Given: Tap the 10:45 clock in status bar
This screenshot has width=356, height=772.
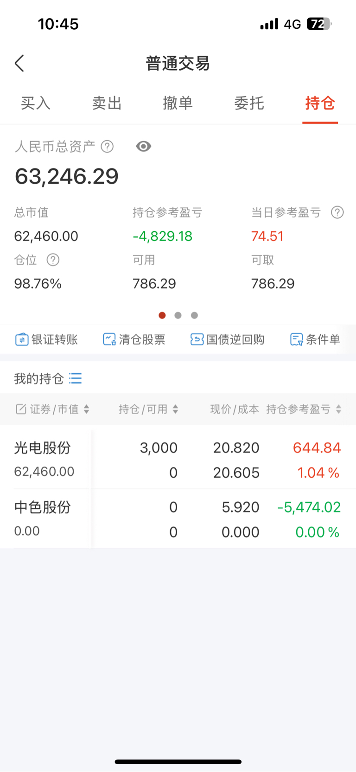Looking at the screenshot, I should pyautogui.click(x=58, y=24).
